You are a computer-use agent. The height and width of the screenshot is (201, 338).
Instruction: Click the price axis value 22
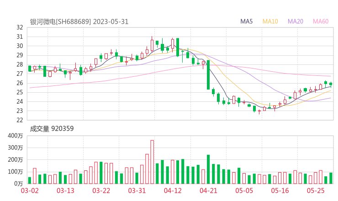point(20,120)
